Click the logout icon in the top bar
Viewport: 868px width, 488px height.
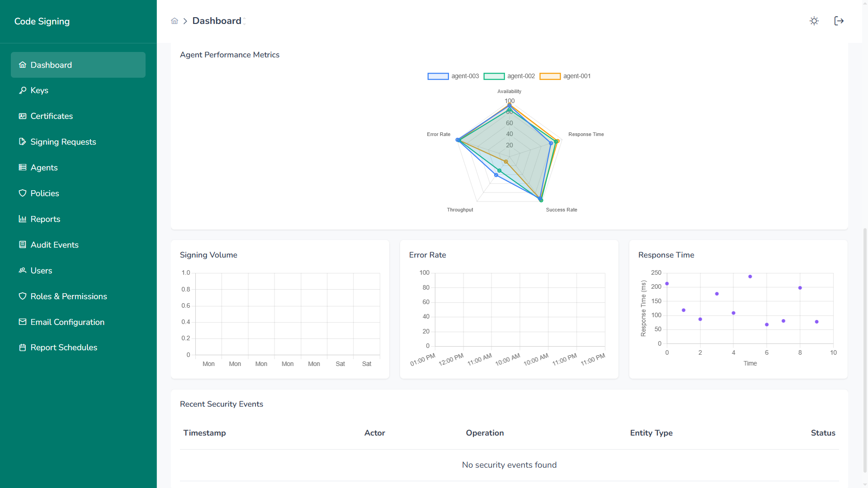coord(839,21)
